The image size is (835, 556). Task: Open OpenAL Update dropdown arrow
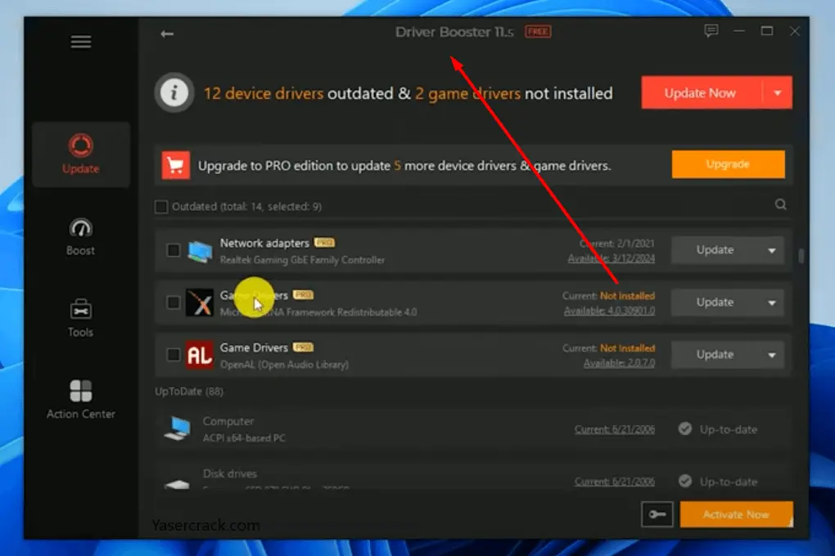point(771,355)
